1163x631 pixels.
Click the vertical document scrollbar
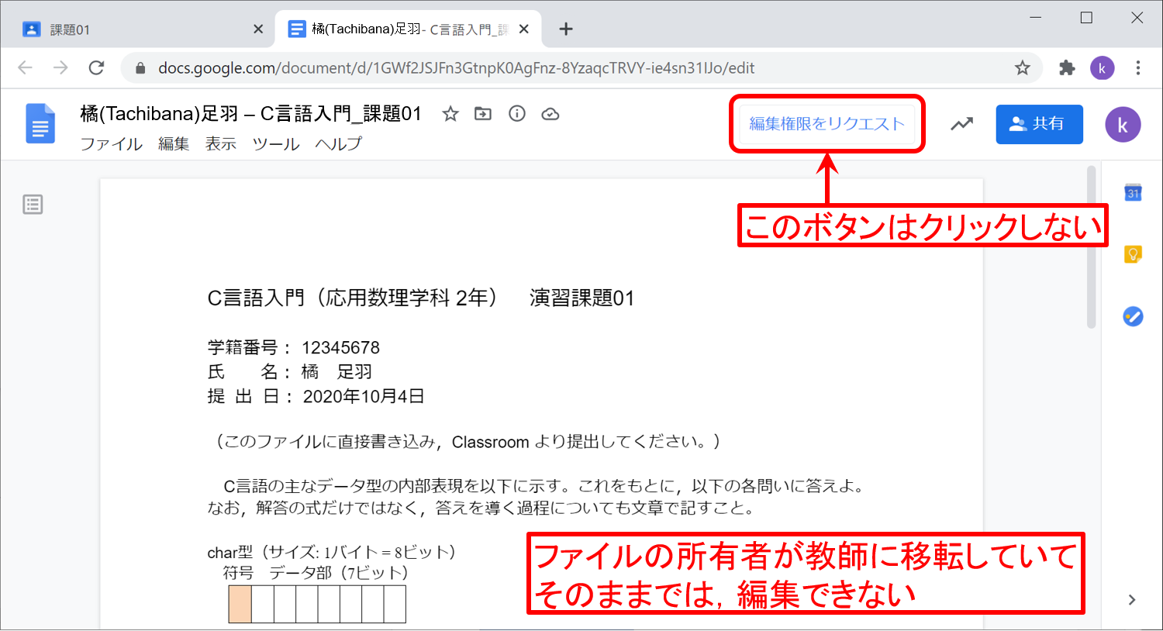pos(1091,248)
